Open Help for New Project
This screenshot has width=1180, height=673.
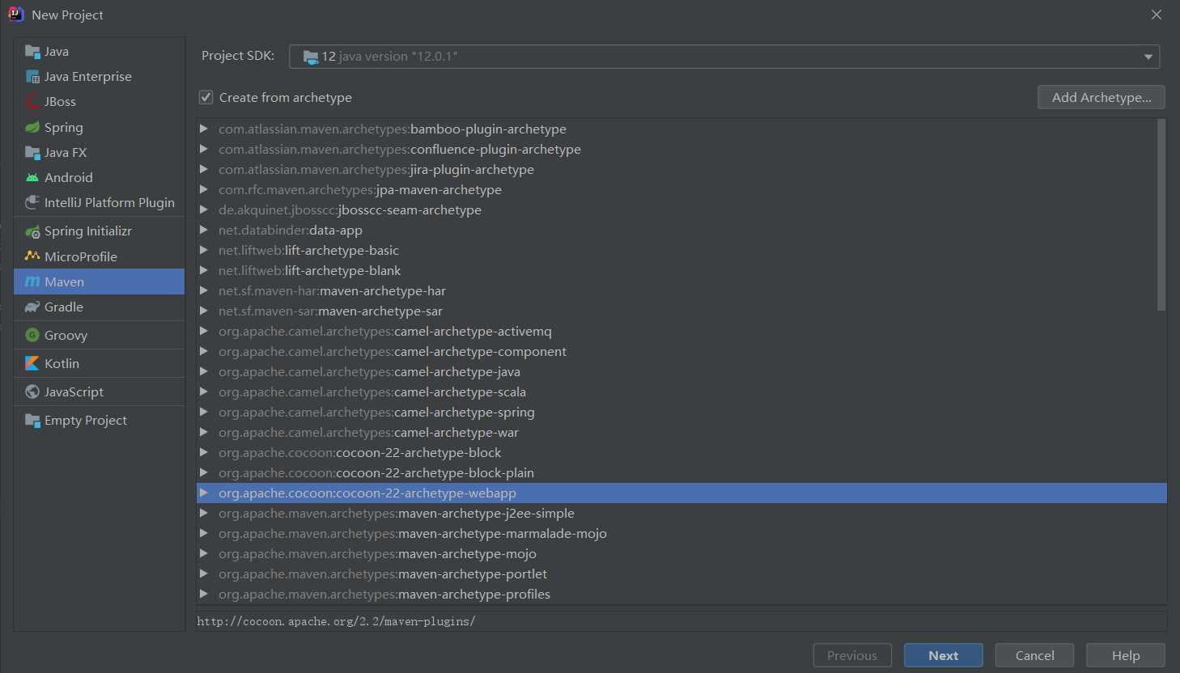1125,655
